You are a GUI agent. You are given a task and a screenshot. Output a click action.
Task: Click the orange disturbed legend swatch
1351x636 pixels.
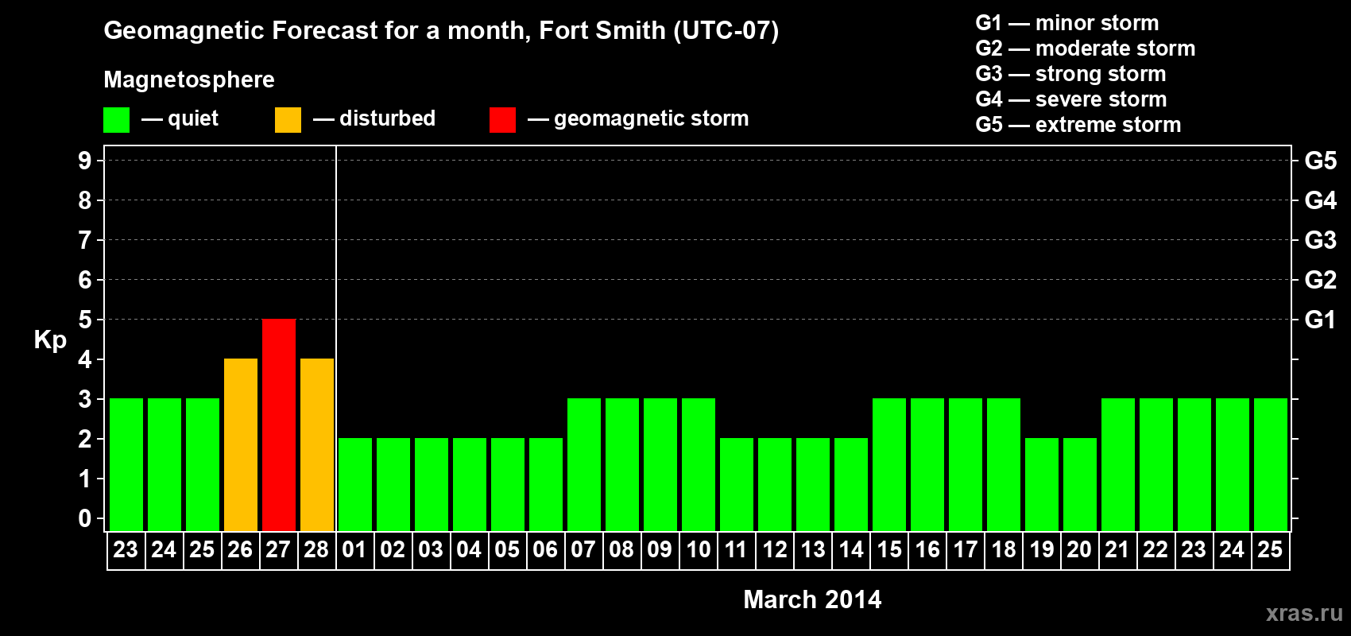coord(288,120)
